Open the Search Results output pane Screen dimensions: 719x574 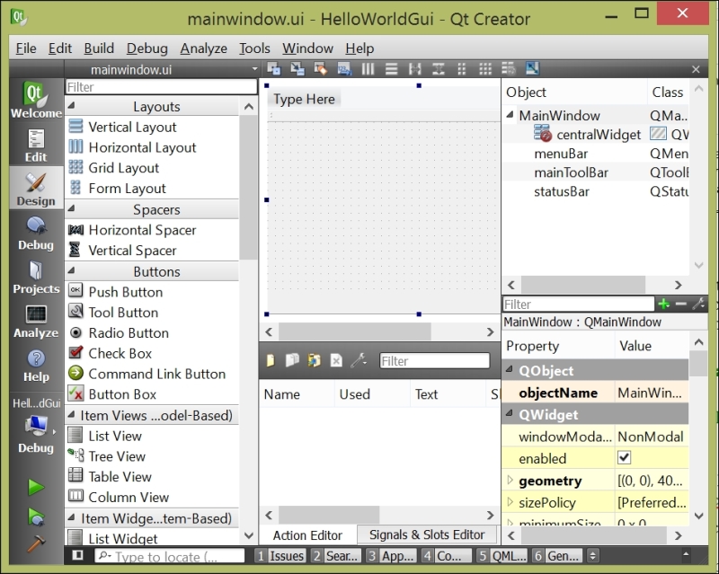335,556
